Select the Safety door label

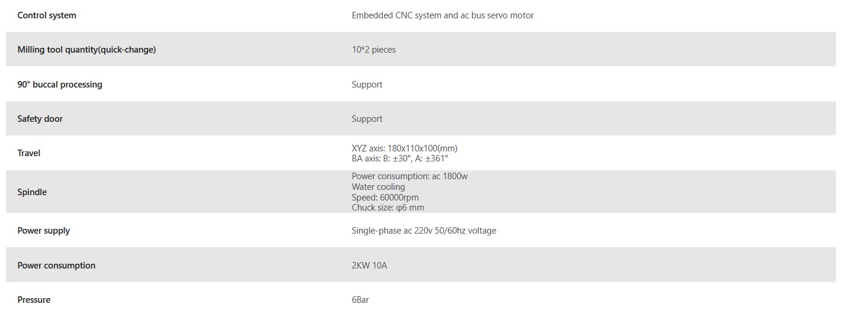tap(40, 119)
